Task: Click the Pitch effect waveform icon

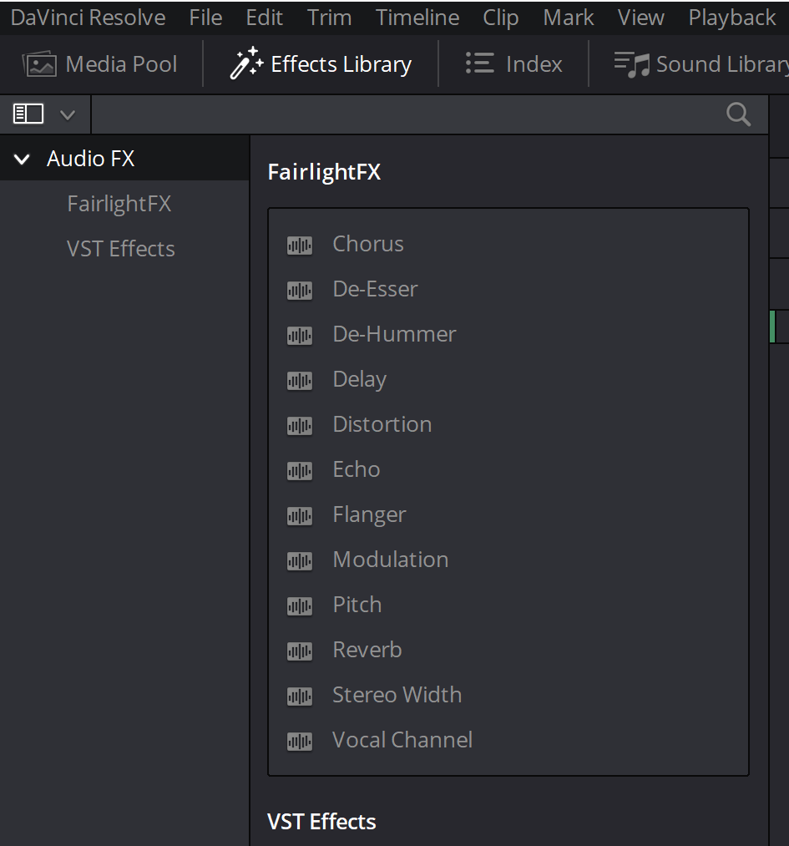Action: tap(299, 606)
